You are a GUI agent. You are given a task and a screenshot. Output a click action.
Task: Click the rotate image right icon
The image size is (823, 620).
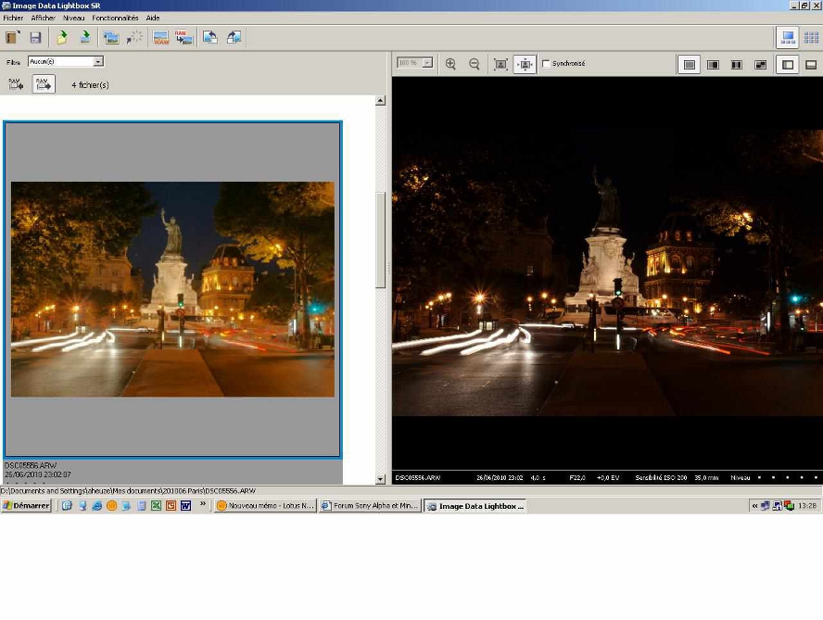234,37
